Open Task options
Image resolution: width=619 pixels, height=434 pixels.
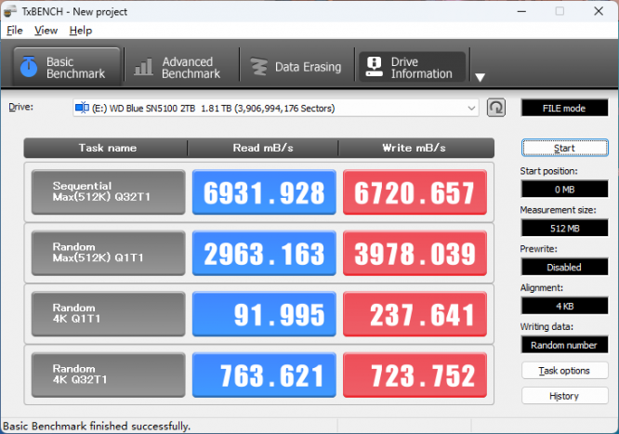pyautogui.click(x=564, y=371)
